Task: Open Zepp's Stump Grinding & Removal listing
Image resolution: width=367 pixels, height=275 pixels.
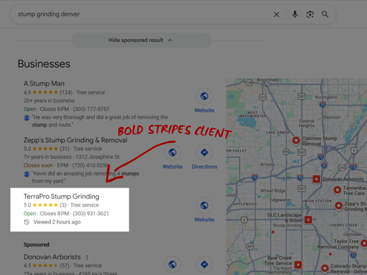Action: click(x=75, y=140)
